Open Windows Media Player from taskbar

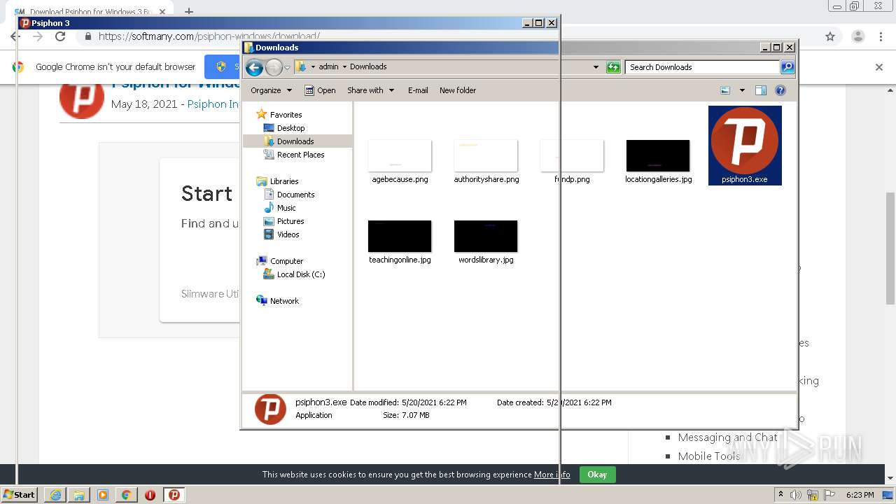pyautogui.click(x=103, y=495)
